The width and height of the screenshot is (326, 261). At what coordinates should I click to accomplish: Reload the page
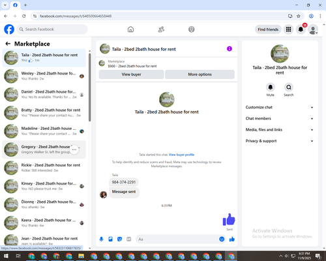tap(24, 16)
